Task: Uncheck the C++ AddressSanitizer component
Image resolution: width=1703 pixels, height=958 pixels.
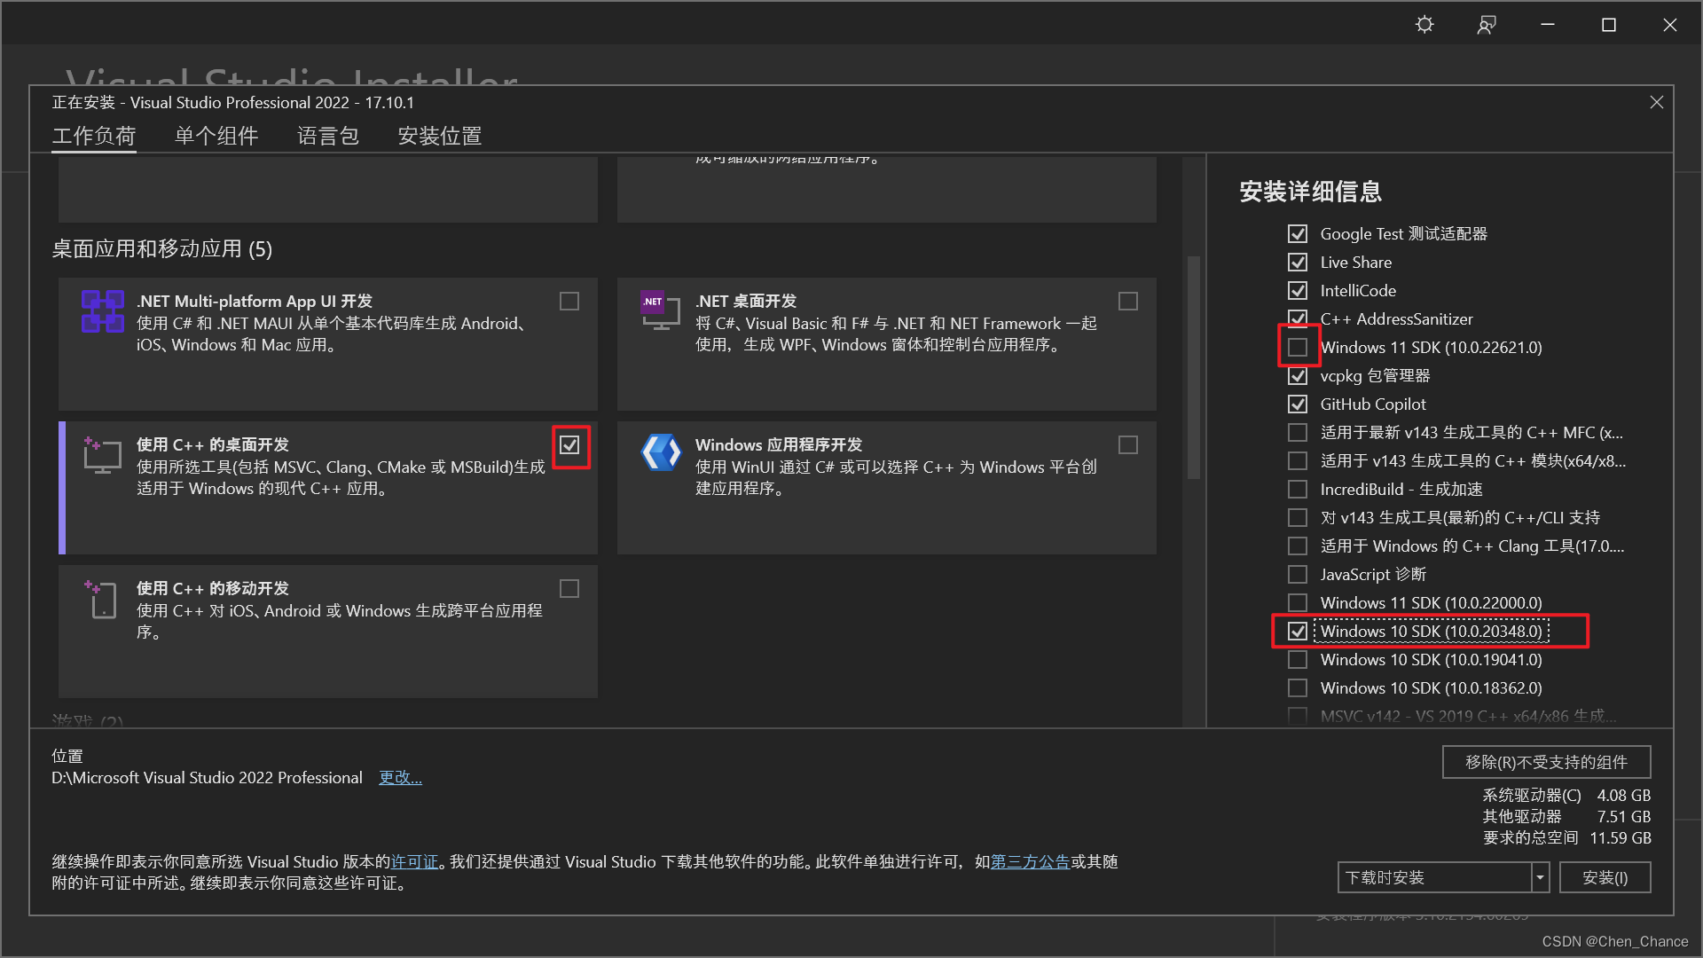Action: click(x=1298, y=319)
